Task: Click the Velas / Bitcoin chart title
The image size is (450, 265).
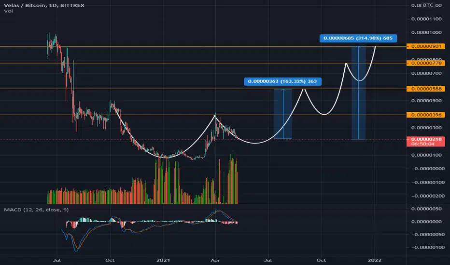Action: click(44, 5)
